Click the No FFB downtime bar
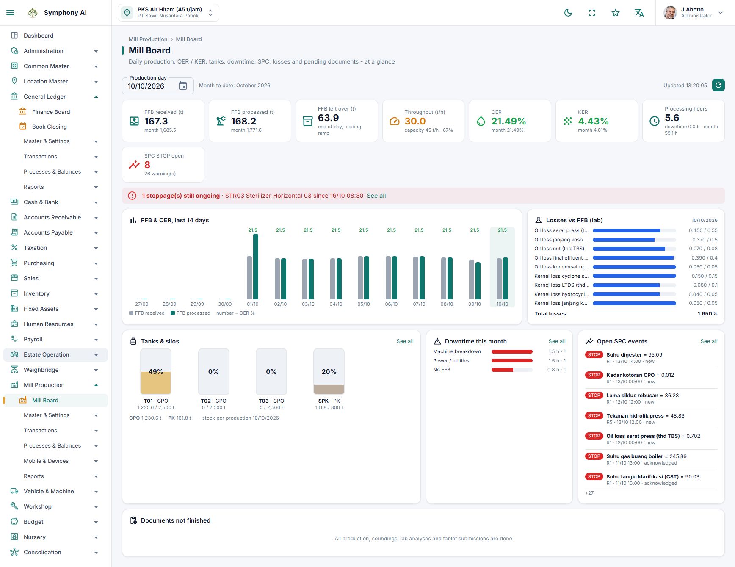 point(512,370)
